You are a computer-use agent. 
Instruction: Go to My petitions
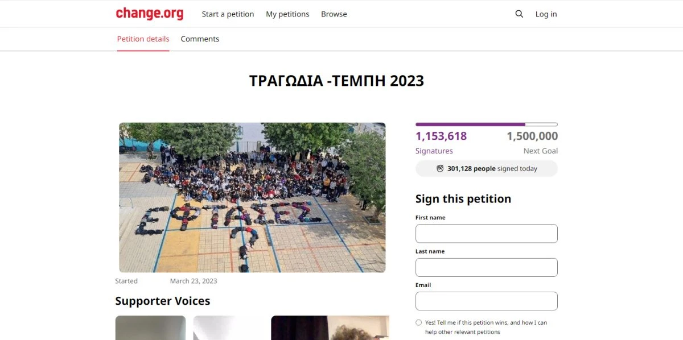click(x=287, y=14)
